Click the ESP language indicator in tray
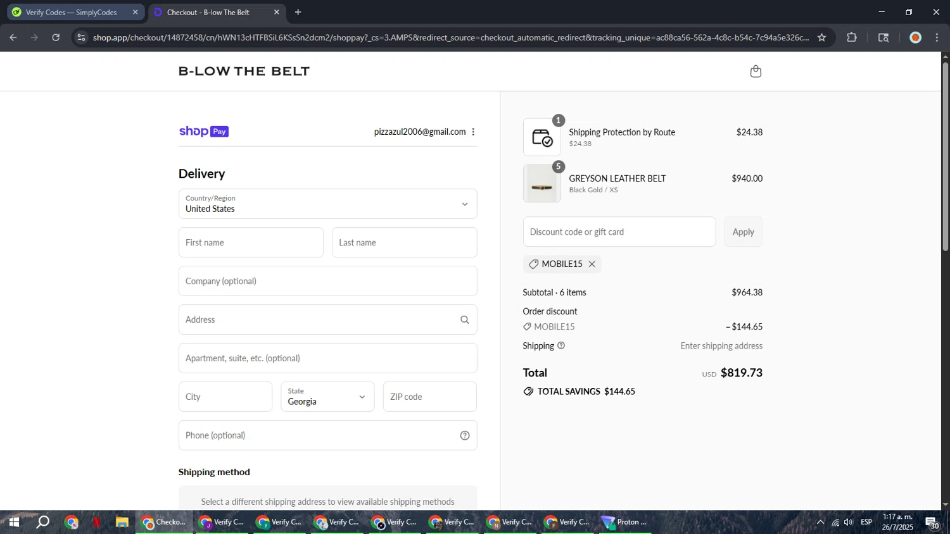Image resolution: width=950 pixels, height=534 pixels. click(866, 522)
